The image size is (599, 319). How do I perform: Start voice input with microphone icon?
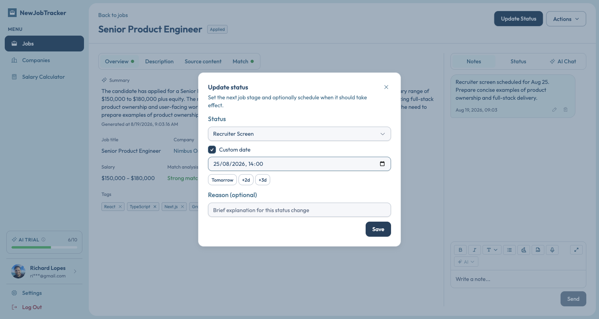[552, 250]
